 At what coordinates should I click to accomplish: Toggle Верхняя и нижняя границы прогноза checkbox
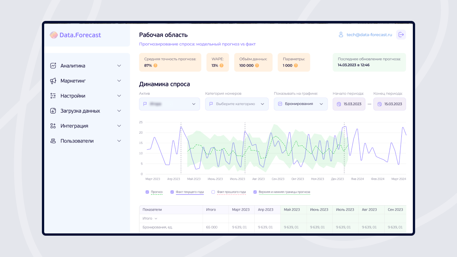255,192
